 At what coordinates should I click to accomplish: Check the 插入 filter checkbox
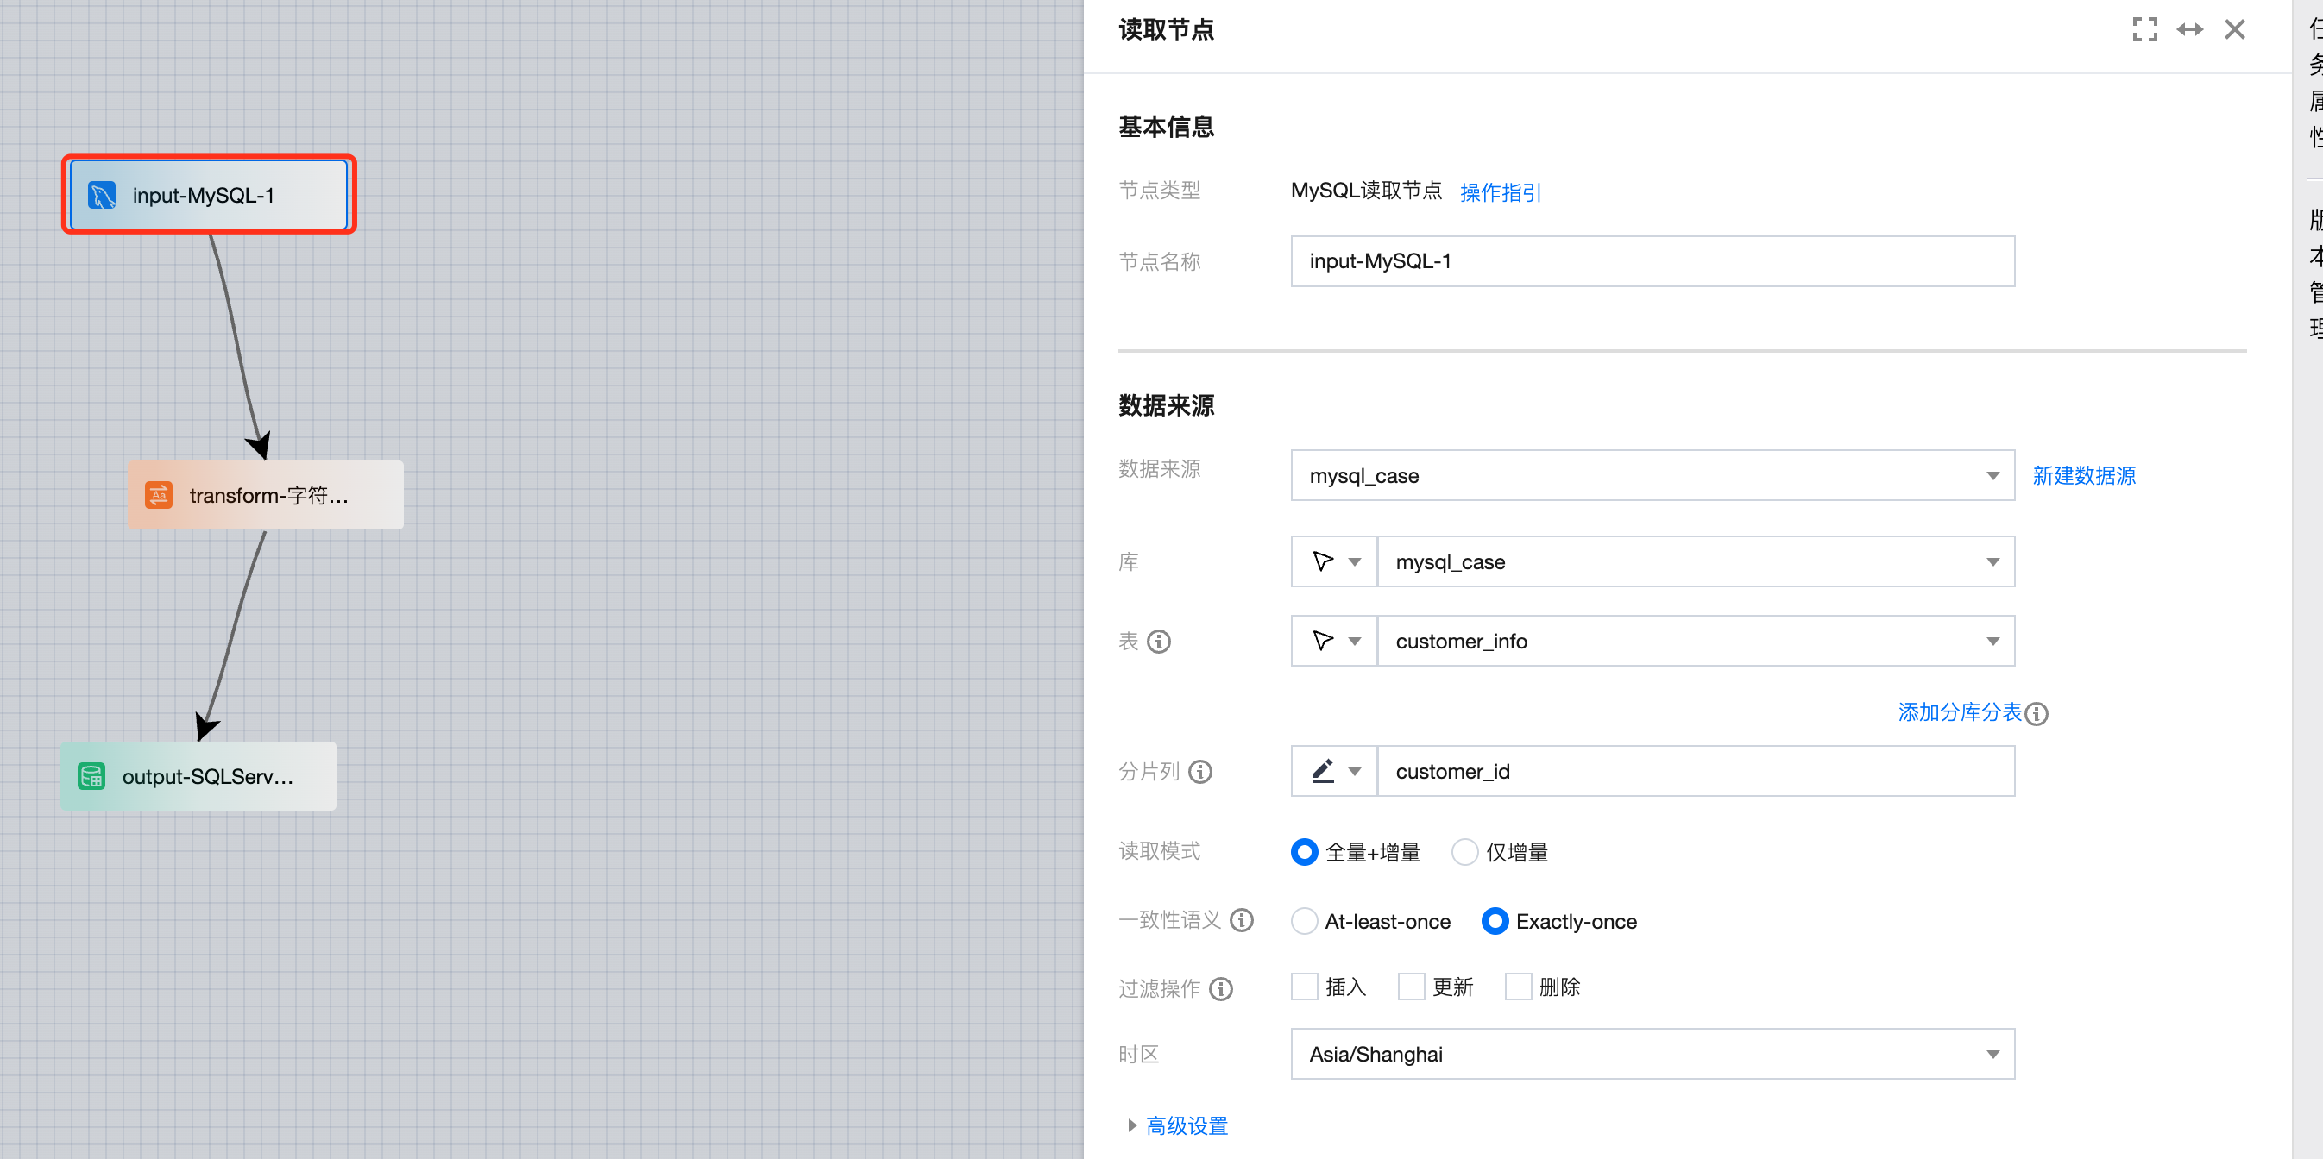[x=1304, y=987]
